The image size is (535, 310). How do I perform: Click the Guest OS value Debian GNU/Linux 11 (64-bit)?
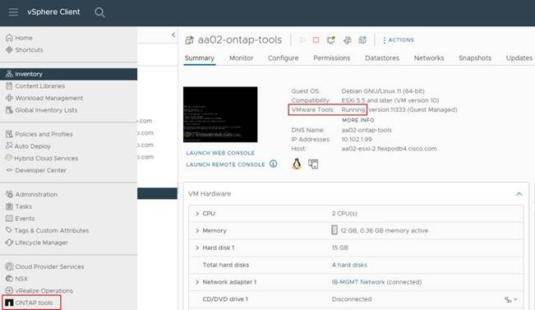(x=383, y=91)
